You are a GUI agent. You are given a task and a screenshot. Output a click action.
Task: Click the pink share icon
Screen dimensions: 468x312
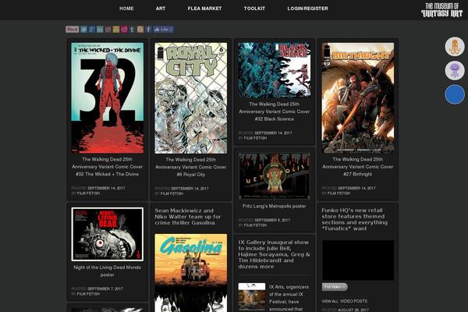124,30
